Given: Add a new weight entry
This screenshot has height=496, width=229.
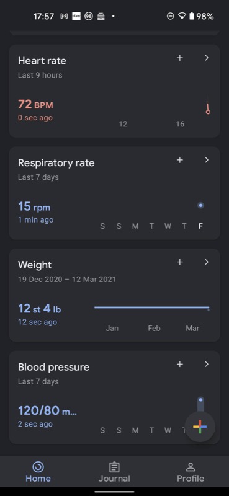Looking at the screenshot, I should (x=179, y=262).
